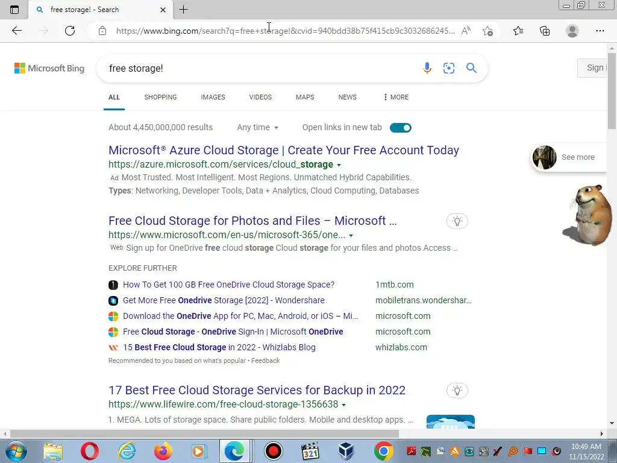Switch to the IMAGES tab
This screenshot has width=617, height=463.
[x=213, y=97]
